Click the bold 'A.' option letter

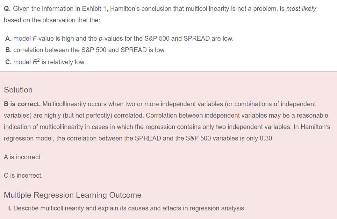(x=8, y=38)
